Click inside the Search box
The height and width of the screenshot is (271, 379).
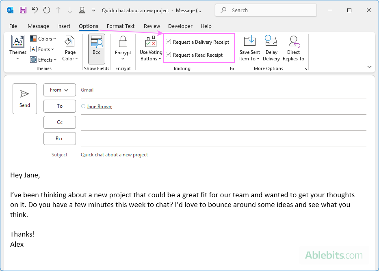tap(265, 10)
